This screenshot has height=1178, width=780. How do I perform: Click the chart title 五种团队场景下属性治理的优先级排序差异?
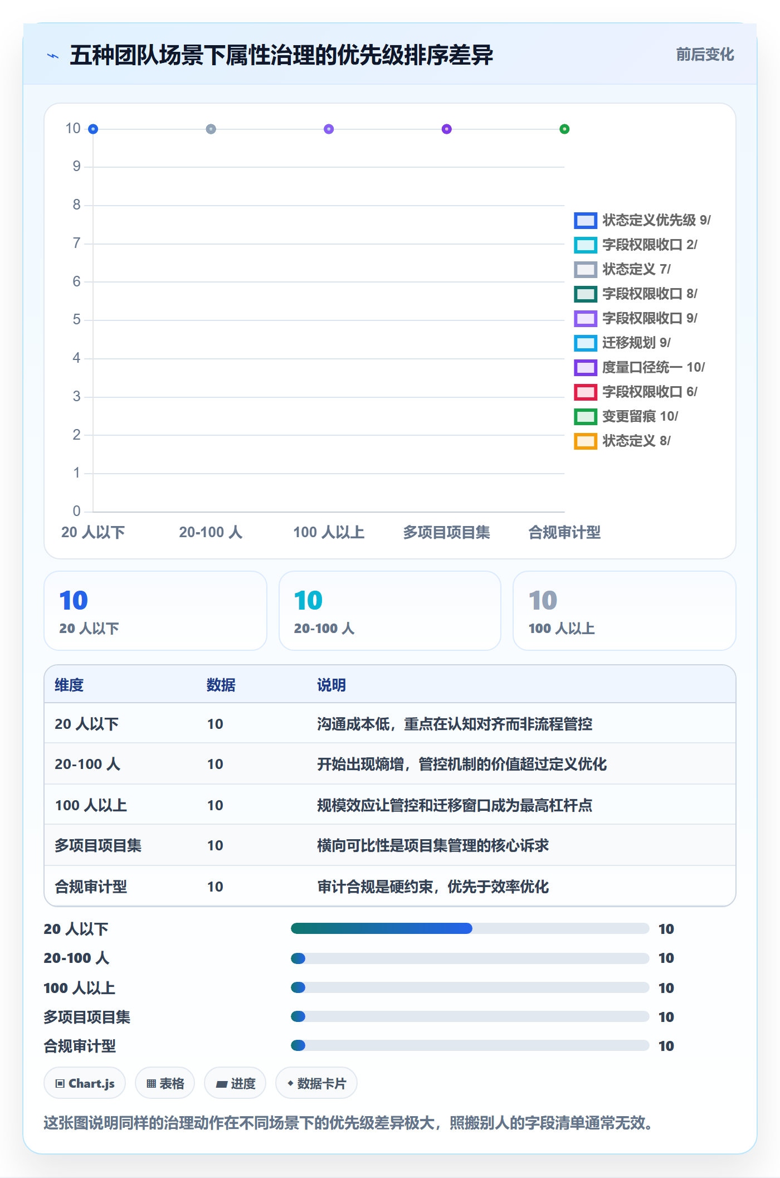(281, 55)
